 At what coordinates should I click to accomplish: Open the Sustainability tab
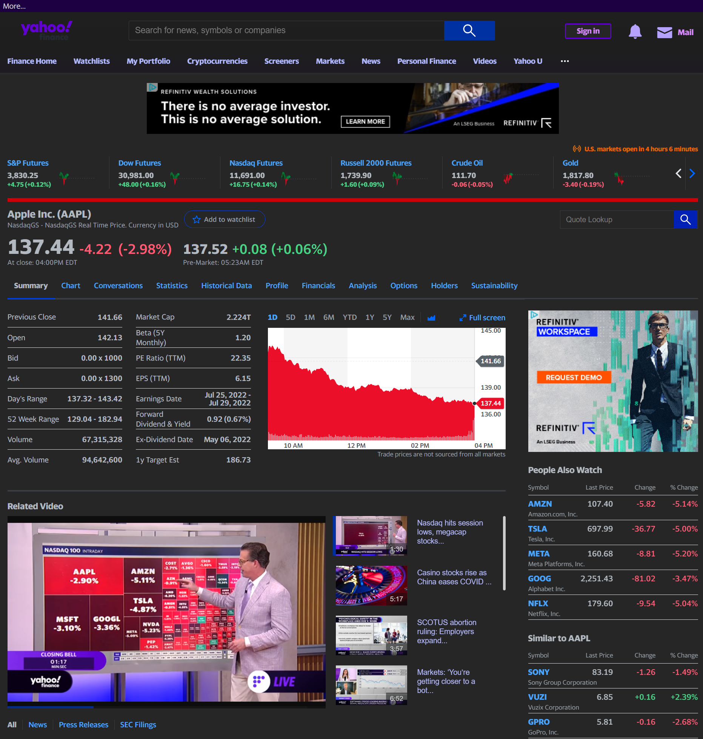click(494, 286)
